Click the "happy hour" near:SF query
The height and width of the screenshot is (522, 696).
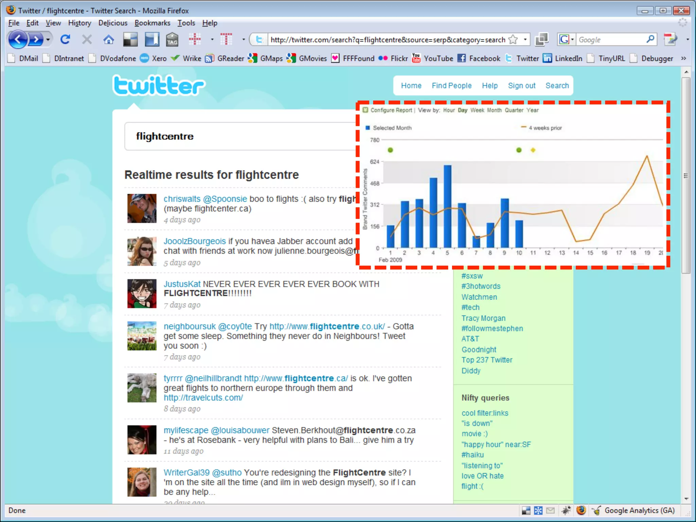click(496, 445)
